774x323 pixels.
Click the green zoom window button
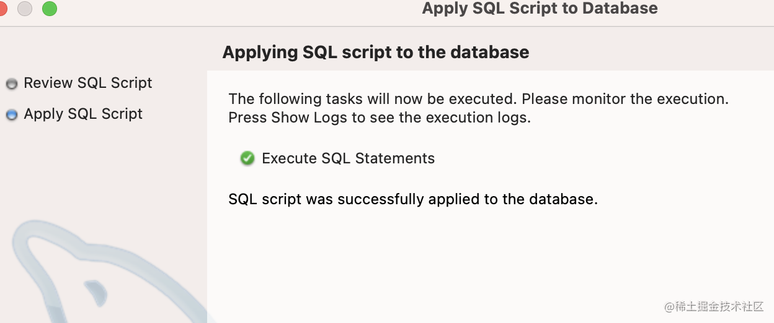(x=49, y=9)
